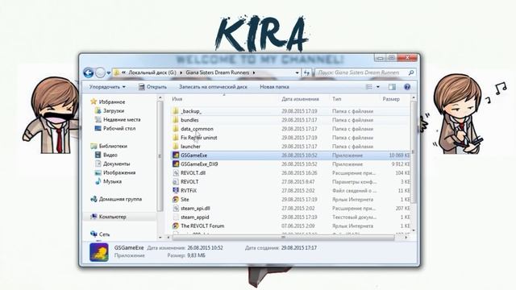Click the large GSGameExe icon in details pane
Viewport: 516px width, 290px height.
[99, 252]
